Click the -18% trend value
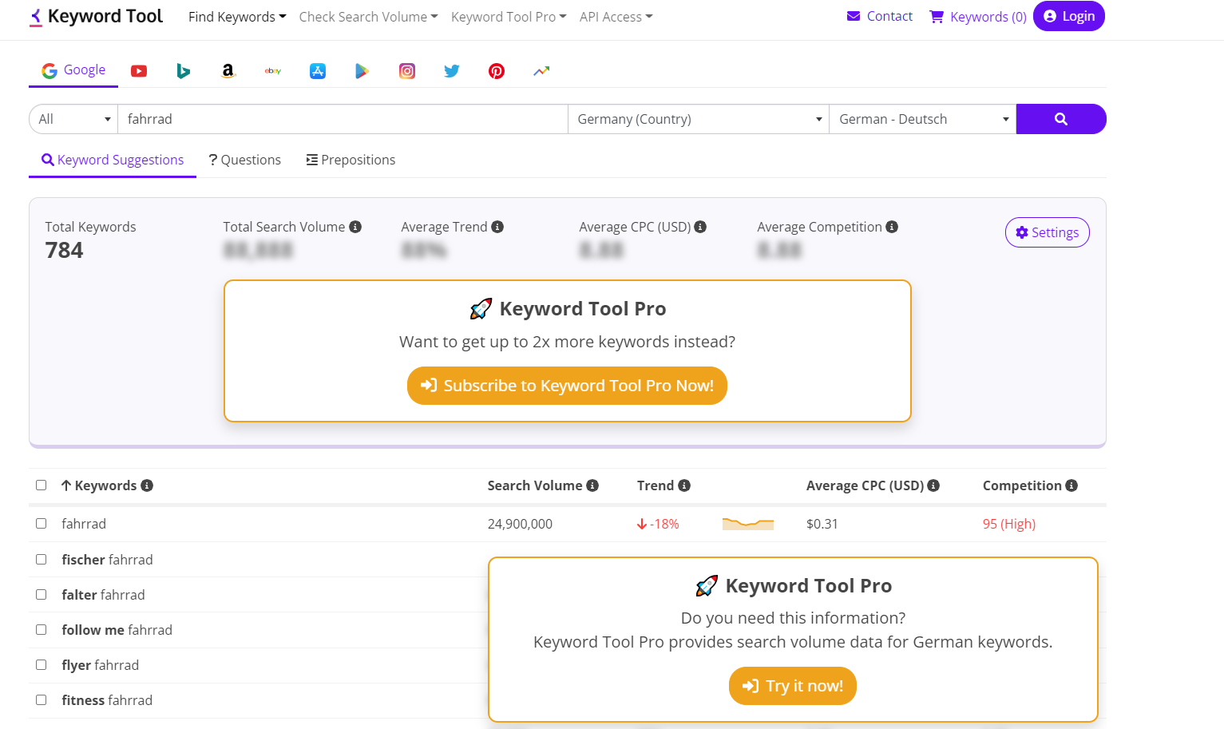The height and width of the screenshot is (729, 1224). tap(658, 524)
